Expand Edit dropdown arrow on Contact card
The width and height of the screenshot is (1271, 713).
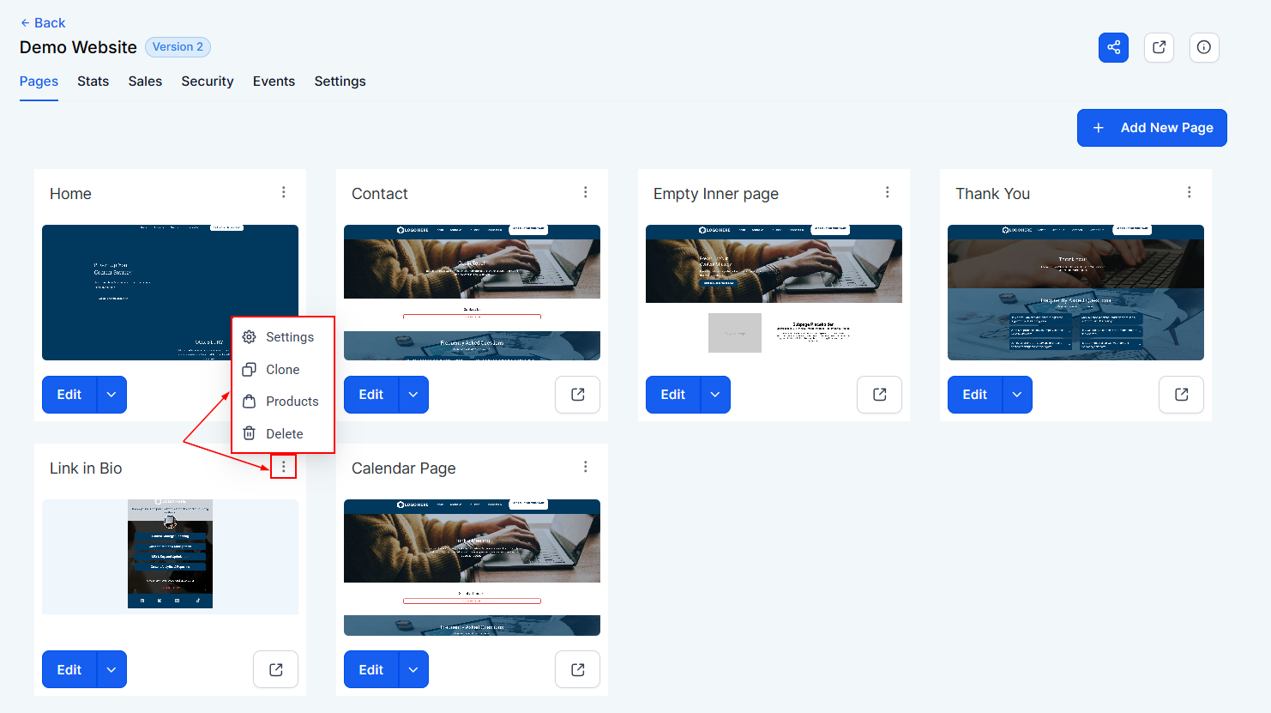413,395
